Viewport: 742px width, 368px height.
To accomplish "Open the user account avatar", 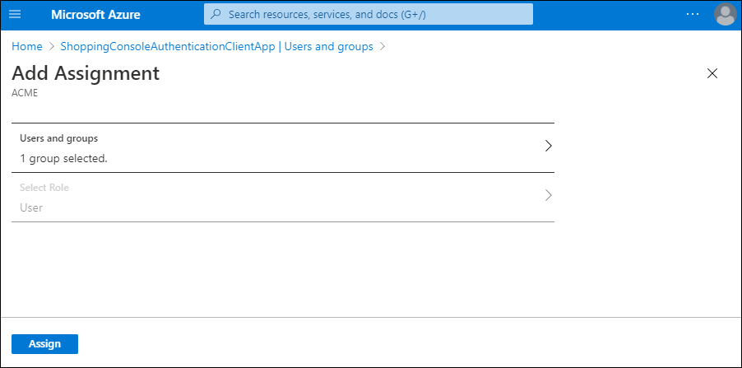I will pos(725,15).
